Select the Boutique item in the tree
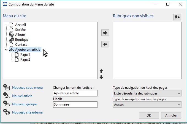Image resolution: width=187 pixels, height=124 pixels. pos(21,40)
